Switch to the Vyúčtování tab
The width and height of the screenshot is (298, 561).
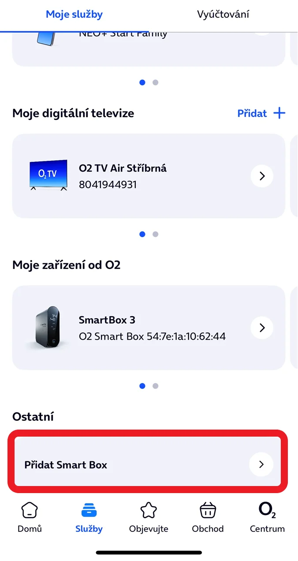pos(223,14)
